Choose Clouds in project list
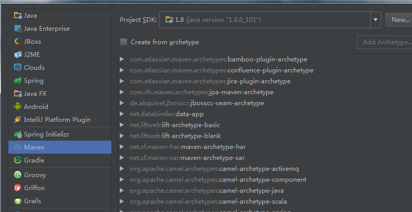Viewport: 412px width, 212px height. click(x=60, y=68)
